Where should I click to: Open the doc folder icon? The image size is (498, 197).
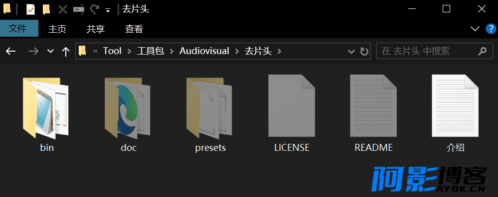[x=127, y=108]
